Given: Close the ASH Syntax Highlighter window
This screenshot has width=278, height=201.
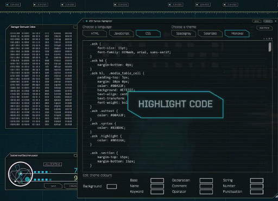Looking at the screenshot, I should click(276, 21).
